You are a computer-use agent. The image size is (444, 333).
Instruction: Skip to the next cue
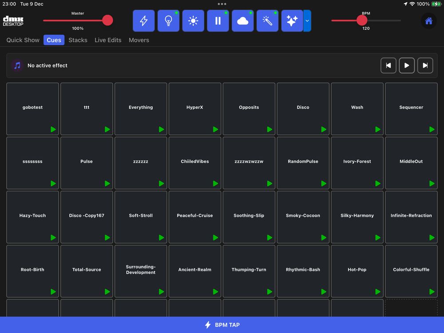click(425, 65)
